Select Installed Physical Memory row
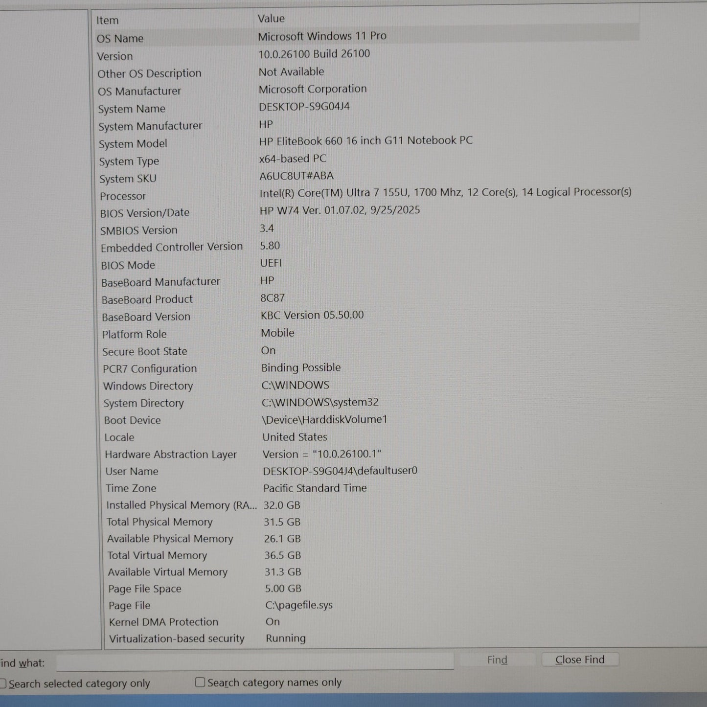Viewport: 707px width, 707px height. point(181,505)
